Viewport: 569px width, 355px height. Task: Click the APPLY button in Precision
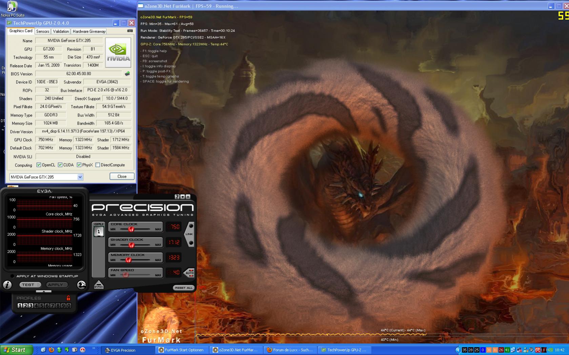pos(57,285)
